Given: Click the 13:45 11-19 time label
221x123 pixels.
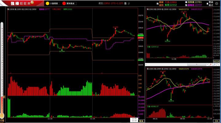Looking at the screenshot, I should click(x=134, y=120).
